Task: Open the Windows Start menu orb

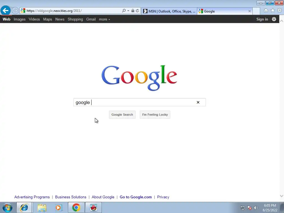Action: (x=7, y=207)
